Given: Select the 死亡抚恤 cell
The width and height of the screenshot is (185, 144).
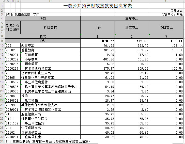Looking at the screenshot, I should tap(50, 100).
